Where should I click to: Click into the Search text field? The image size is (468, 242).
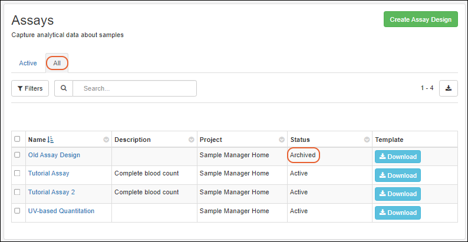(x=134, y=88)
